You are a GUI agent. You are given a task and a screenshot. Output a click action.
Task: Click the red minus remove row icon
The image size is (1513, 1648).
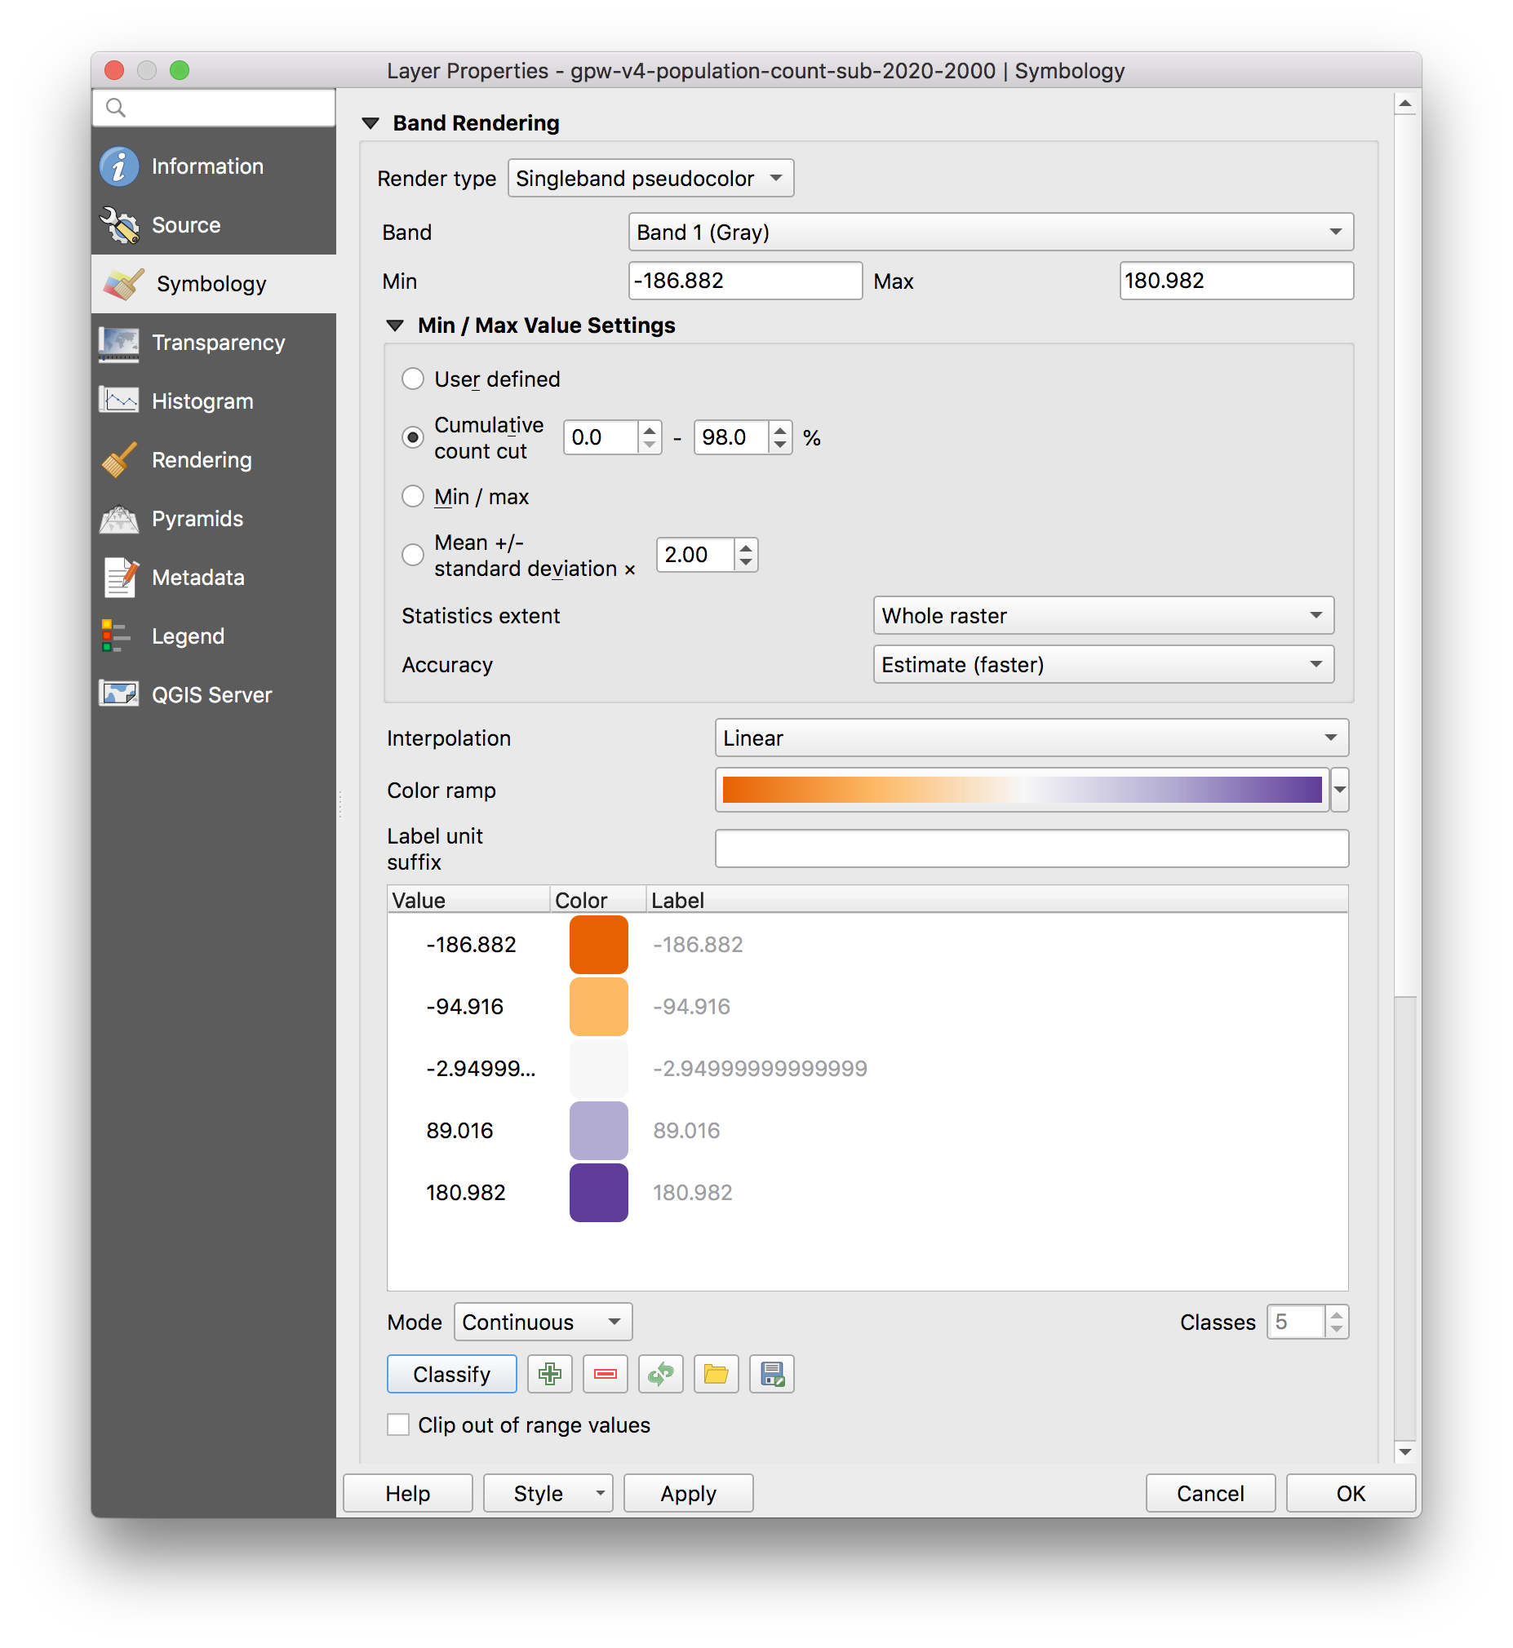click(x=605, y=1374)
